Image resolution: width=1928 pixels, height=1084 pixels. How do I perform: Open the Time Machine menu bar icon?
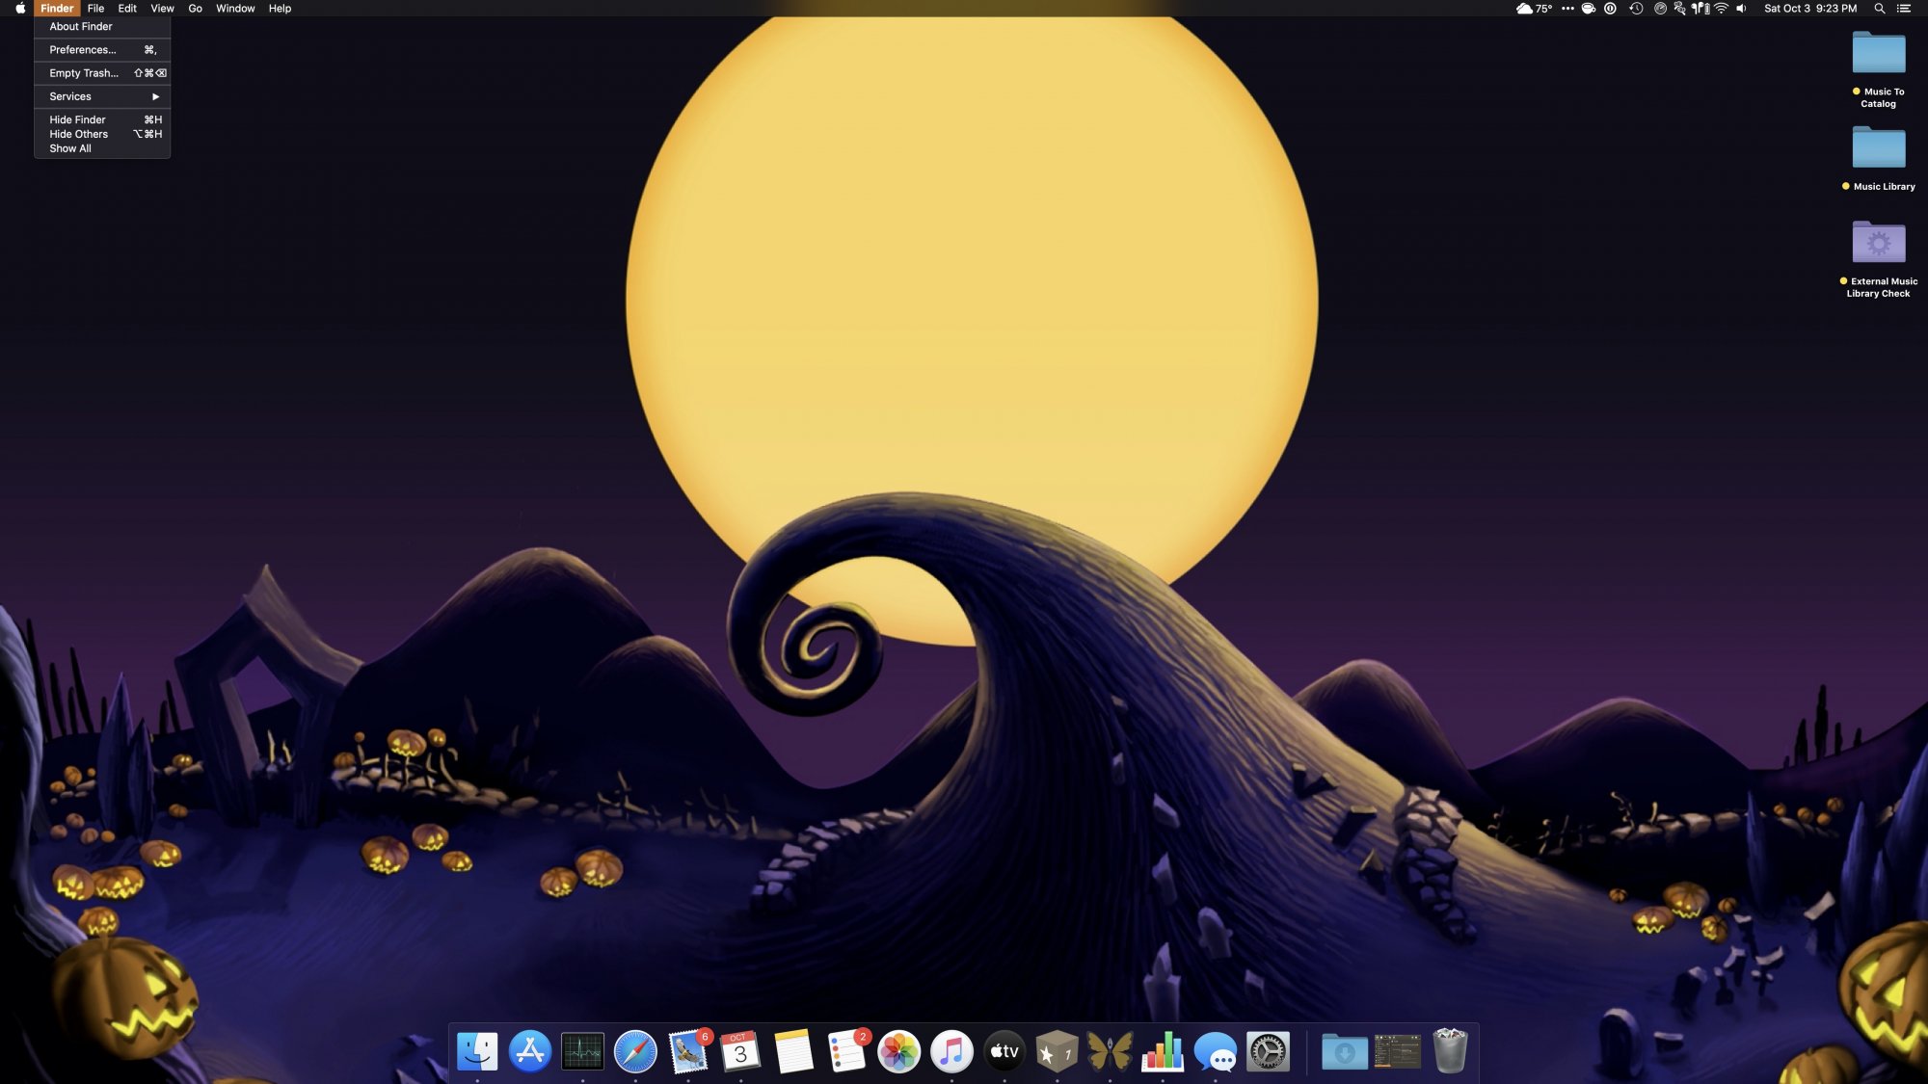click(x=1636, y=9)
